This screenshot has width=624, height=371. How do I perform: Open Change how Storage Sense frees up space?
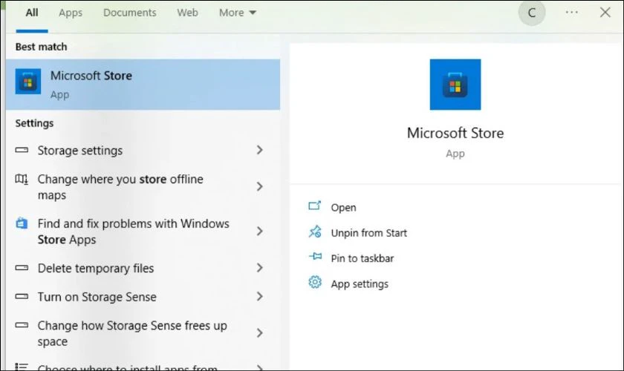pyautogui.click(x=143, y=333)
